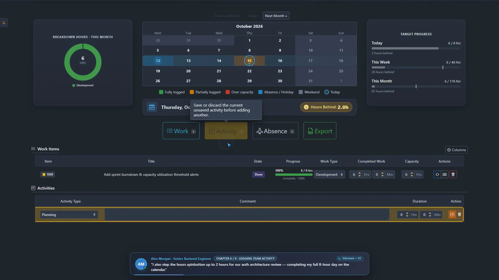This screenshot has height=280, width=499.
Task: Click the Absence button
Action: click(x=275, y=131)
